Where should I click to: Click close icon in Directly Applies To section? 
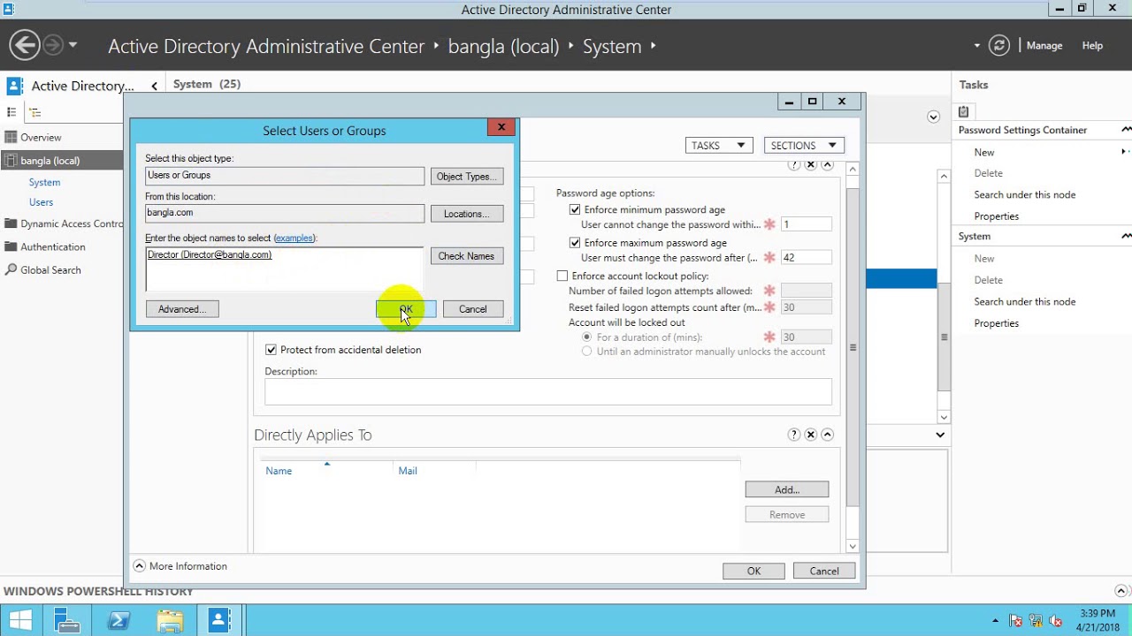811,435
